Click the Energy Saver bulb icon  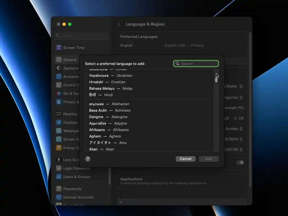pos(58,148)
